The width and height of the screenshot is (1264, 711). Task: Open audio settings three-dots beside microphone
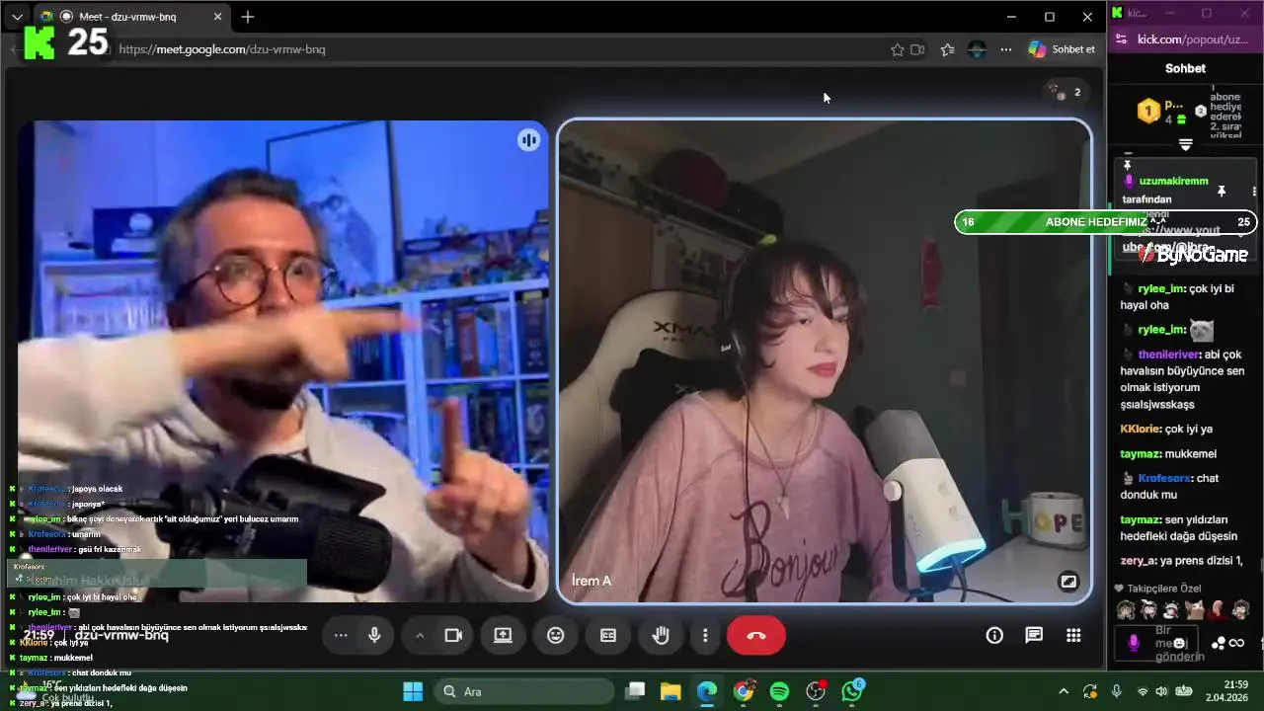(x=341, y=636)
